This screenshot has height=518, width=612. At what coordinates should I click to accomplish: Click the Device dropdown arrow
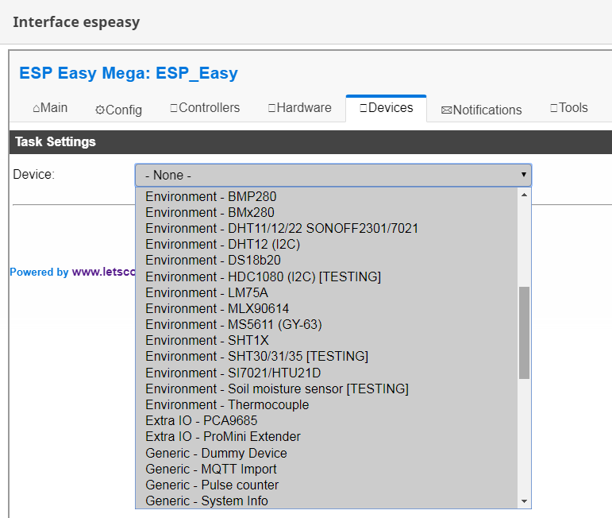click(x=523, y=175)
